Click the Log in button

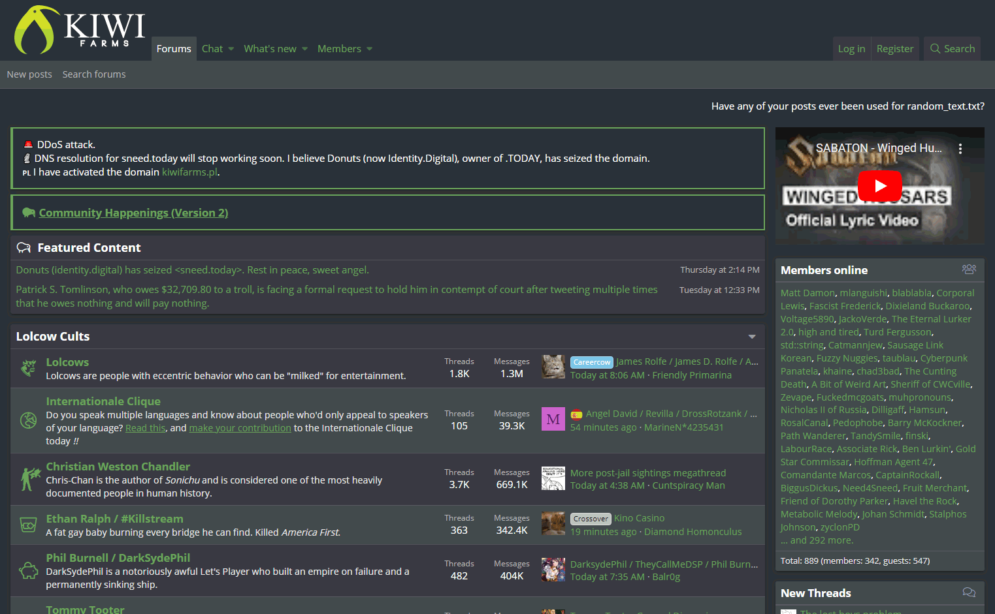[851, 49]
